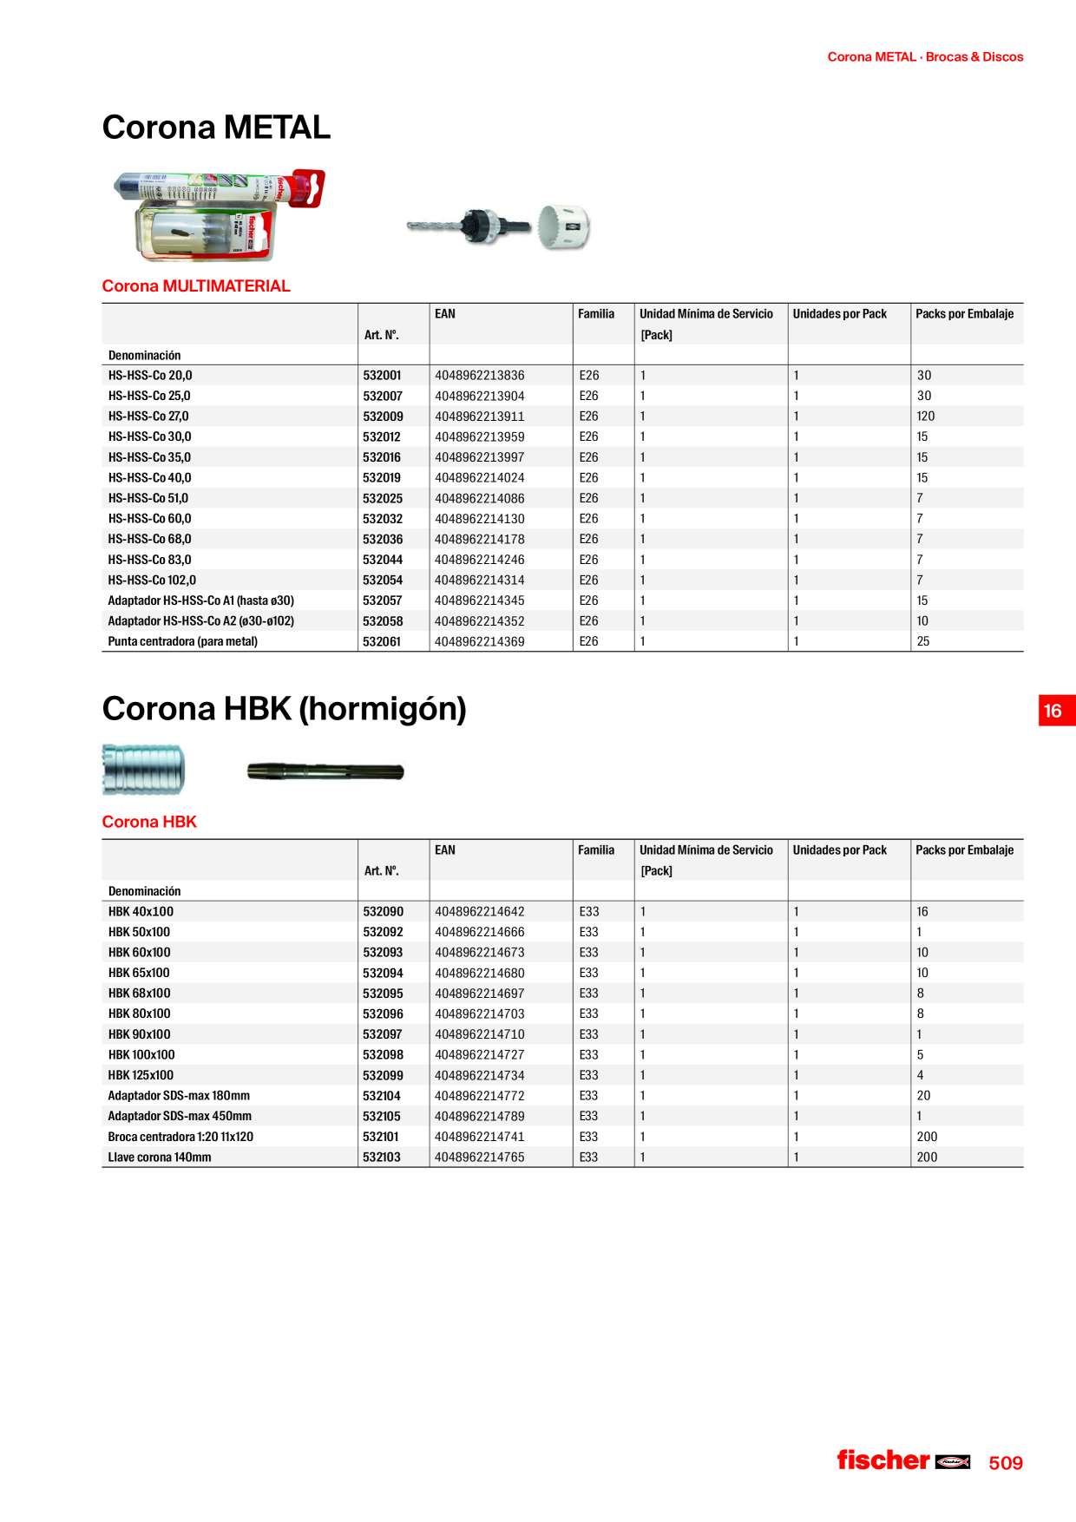This screenshot has width=1076, height=1522.
Task: Click EAN 4048962214642
Action: coord(480,912)
